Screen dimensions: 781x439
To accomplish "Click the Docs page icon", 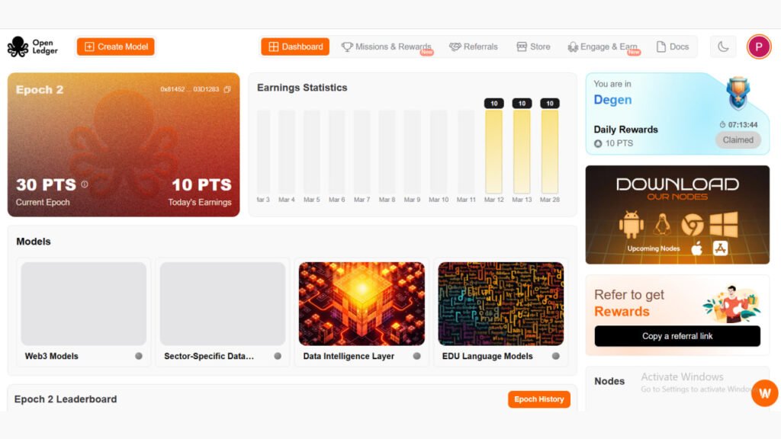I will click(661, 46).
